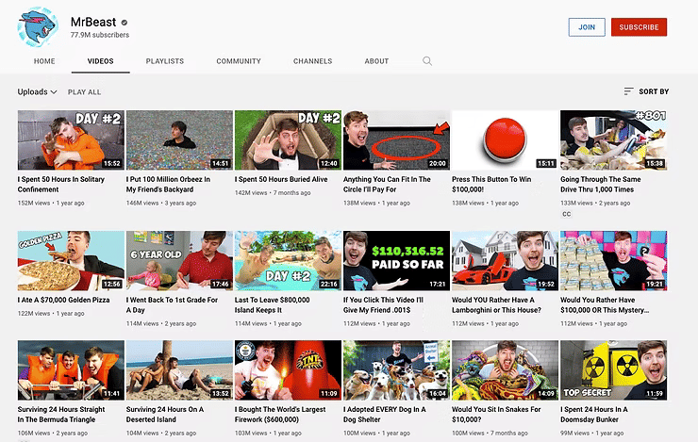Viewport: 698px width, 442px height.
Task: Click title 'Going Through The Same Drive Thru'
Action: (601, 184)
